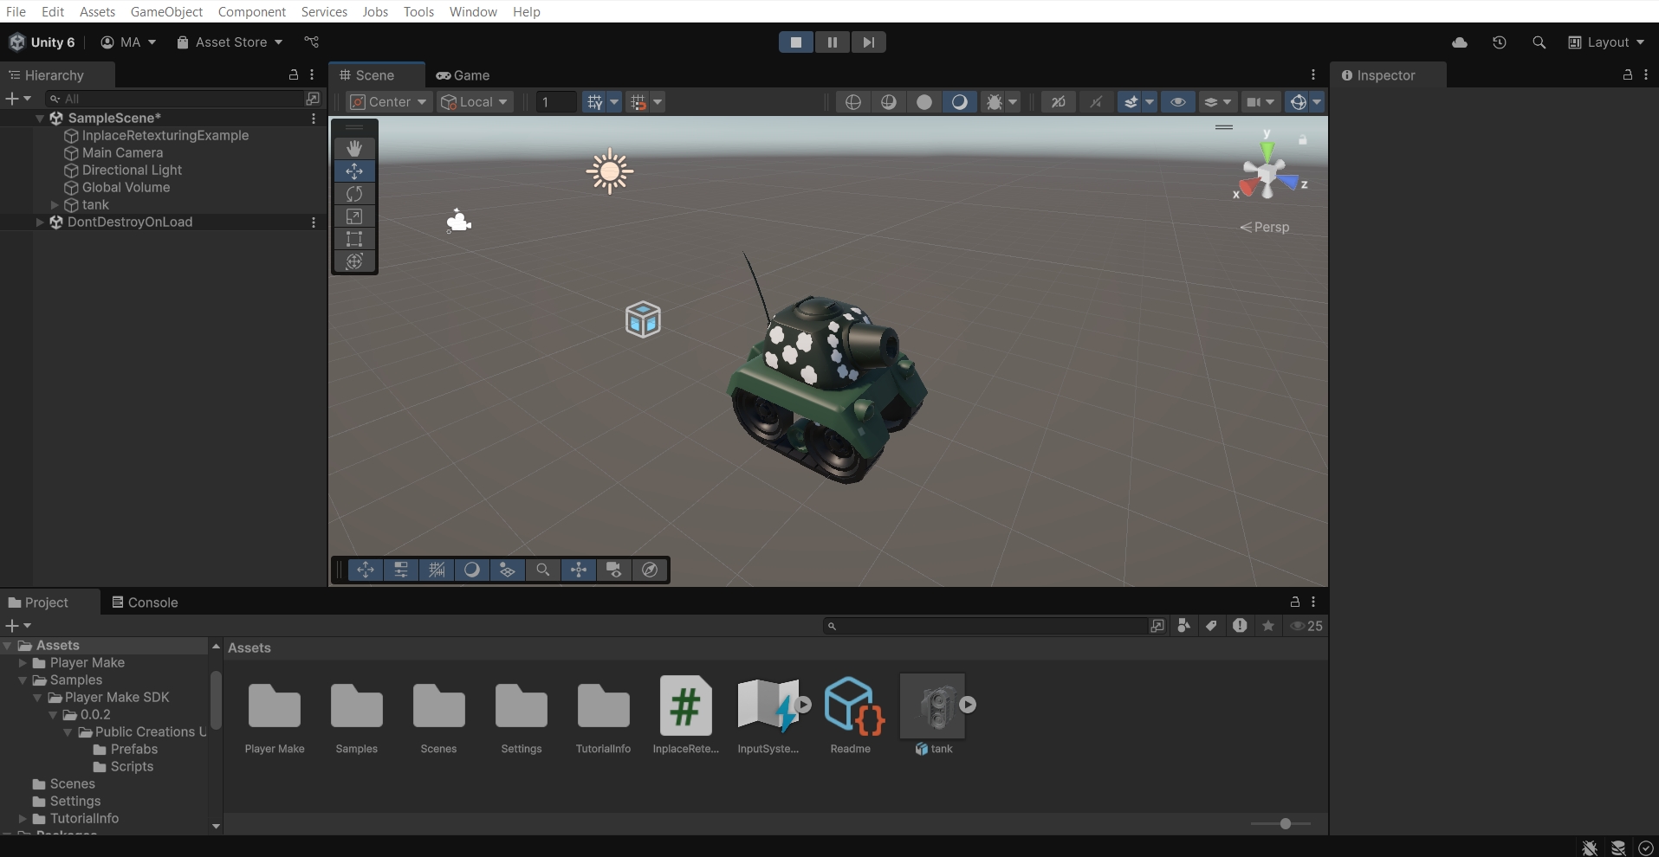Click the asset icon size slider
1659x857 pixels.
point(1285,823)
